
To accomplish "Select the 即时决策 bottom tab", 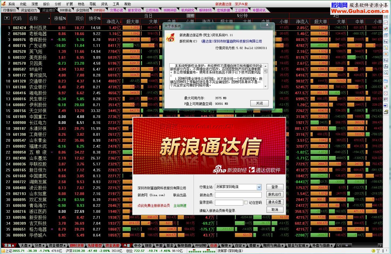I will tap(77, 245).
